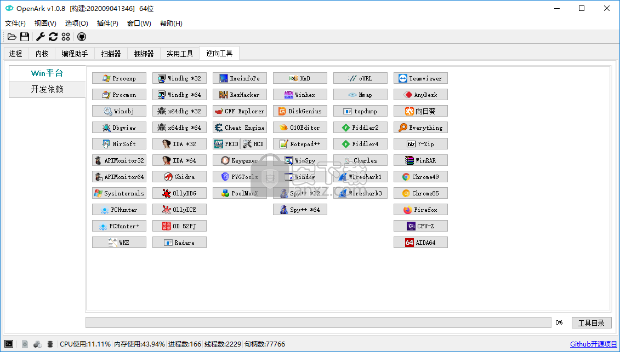Image resolution: width=620 pixels, height=352 pixels.
Task: Launch Notepad++
Action: [x=300, y=144]
